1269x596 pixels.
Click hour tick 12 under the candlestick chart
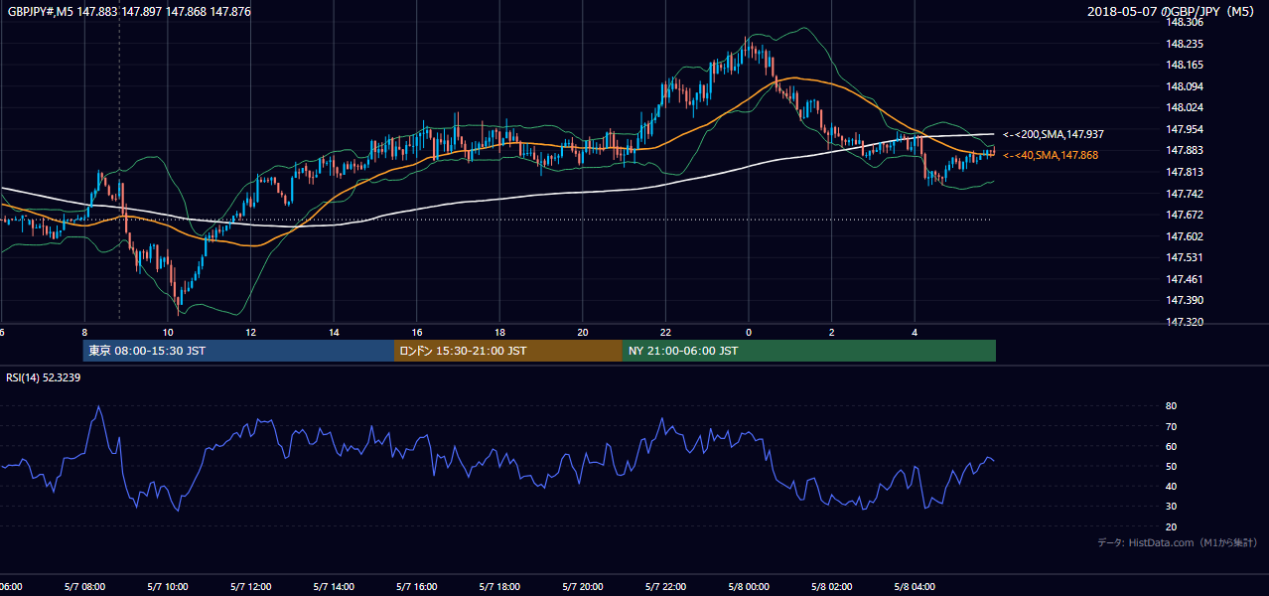point(251,333)
